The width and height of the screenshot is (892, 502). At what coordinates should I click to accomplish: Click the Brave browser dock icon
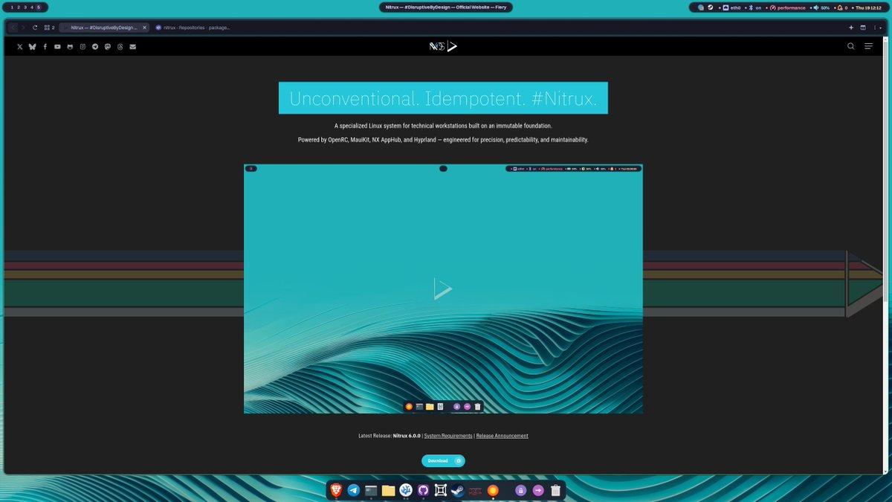[337, 490]
